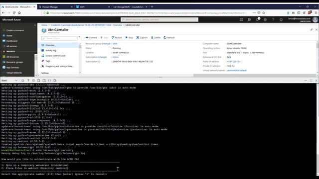Viewport: 319px width, 179px height.
Task: Select the UbntController Microsoft Azure browser tab
Action: 18,6
